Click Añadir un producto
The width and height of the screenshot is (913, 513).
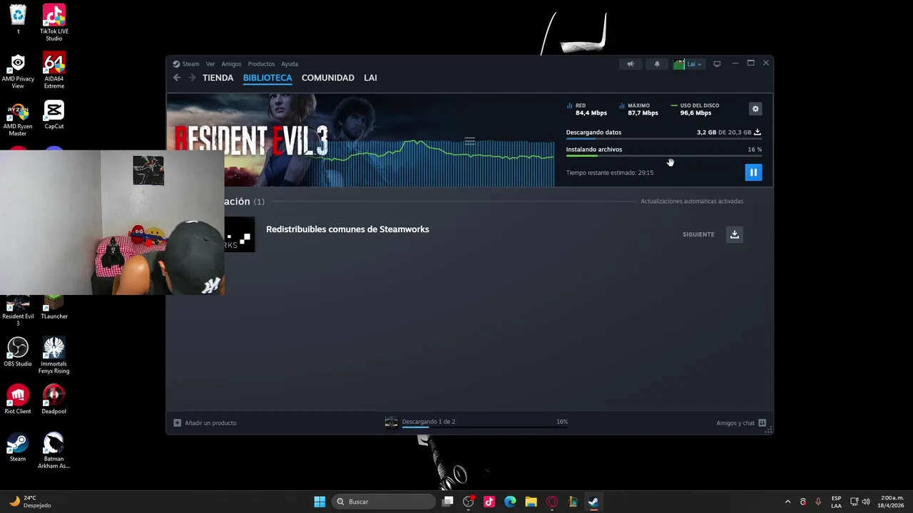[x=205, y=423]
